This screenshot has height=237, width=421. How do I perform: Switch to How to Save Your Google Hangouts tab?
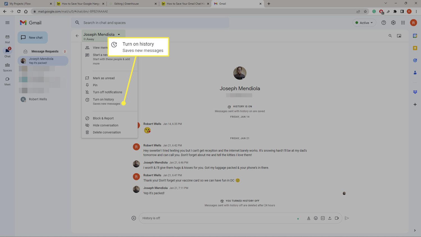click(80, 4)
